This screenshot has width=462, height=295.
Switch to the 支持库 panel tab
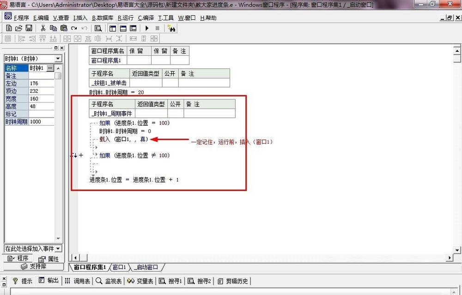(33, 266)
